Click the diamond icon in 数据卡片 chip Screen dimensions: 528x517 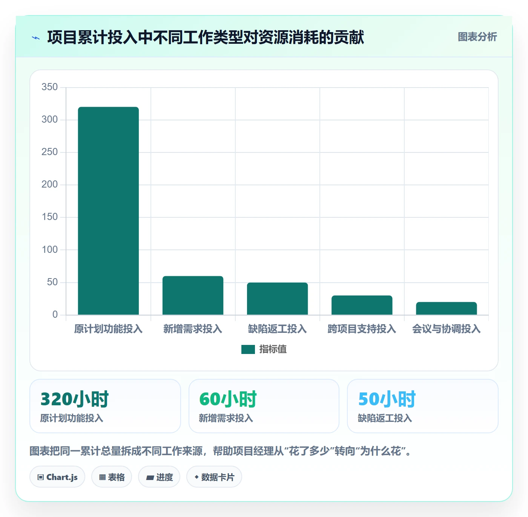click(x=196, y=477)
